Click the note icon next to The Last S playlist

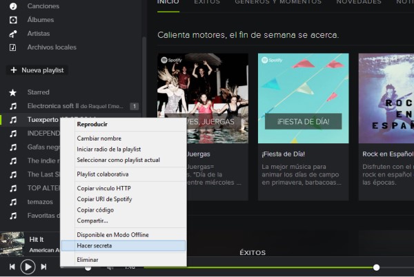(13, 175)
